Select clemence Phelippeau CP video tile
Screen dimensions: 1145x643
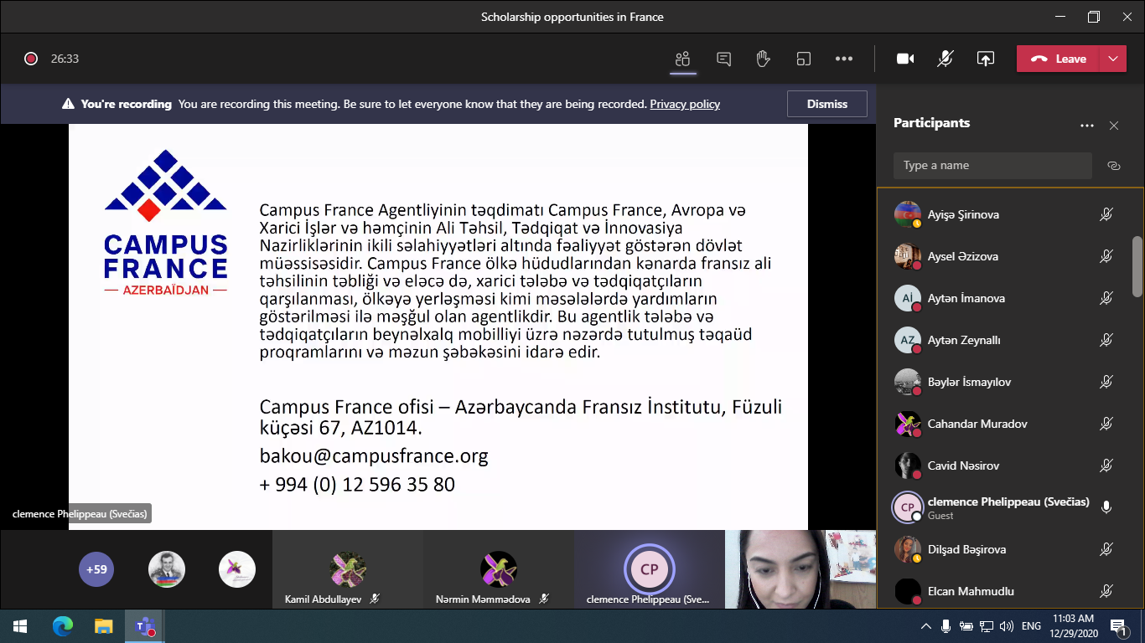tap(649, 569)
